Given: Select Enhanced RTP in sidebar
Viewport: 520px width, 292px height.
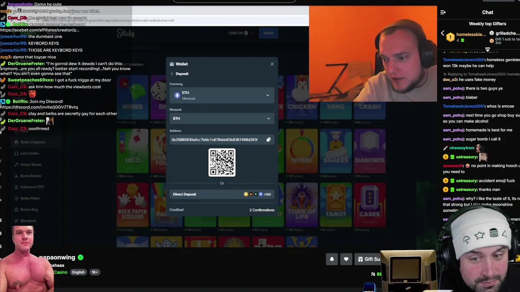Looking at the screenshot, I should pos(32,187).
